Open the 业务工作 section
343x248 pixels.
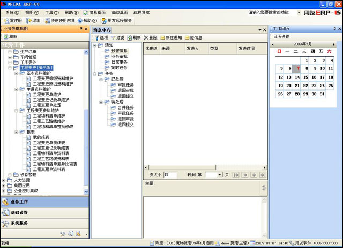pyautogui.click(x=45, y=201)
